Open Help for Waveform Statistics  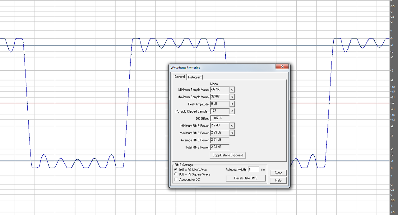(278, 180)
